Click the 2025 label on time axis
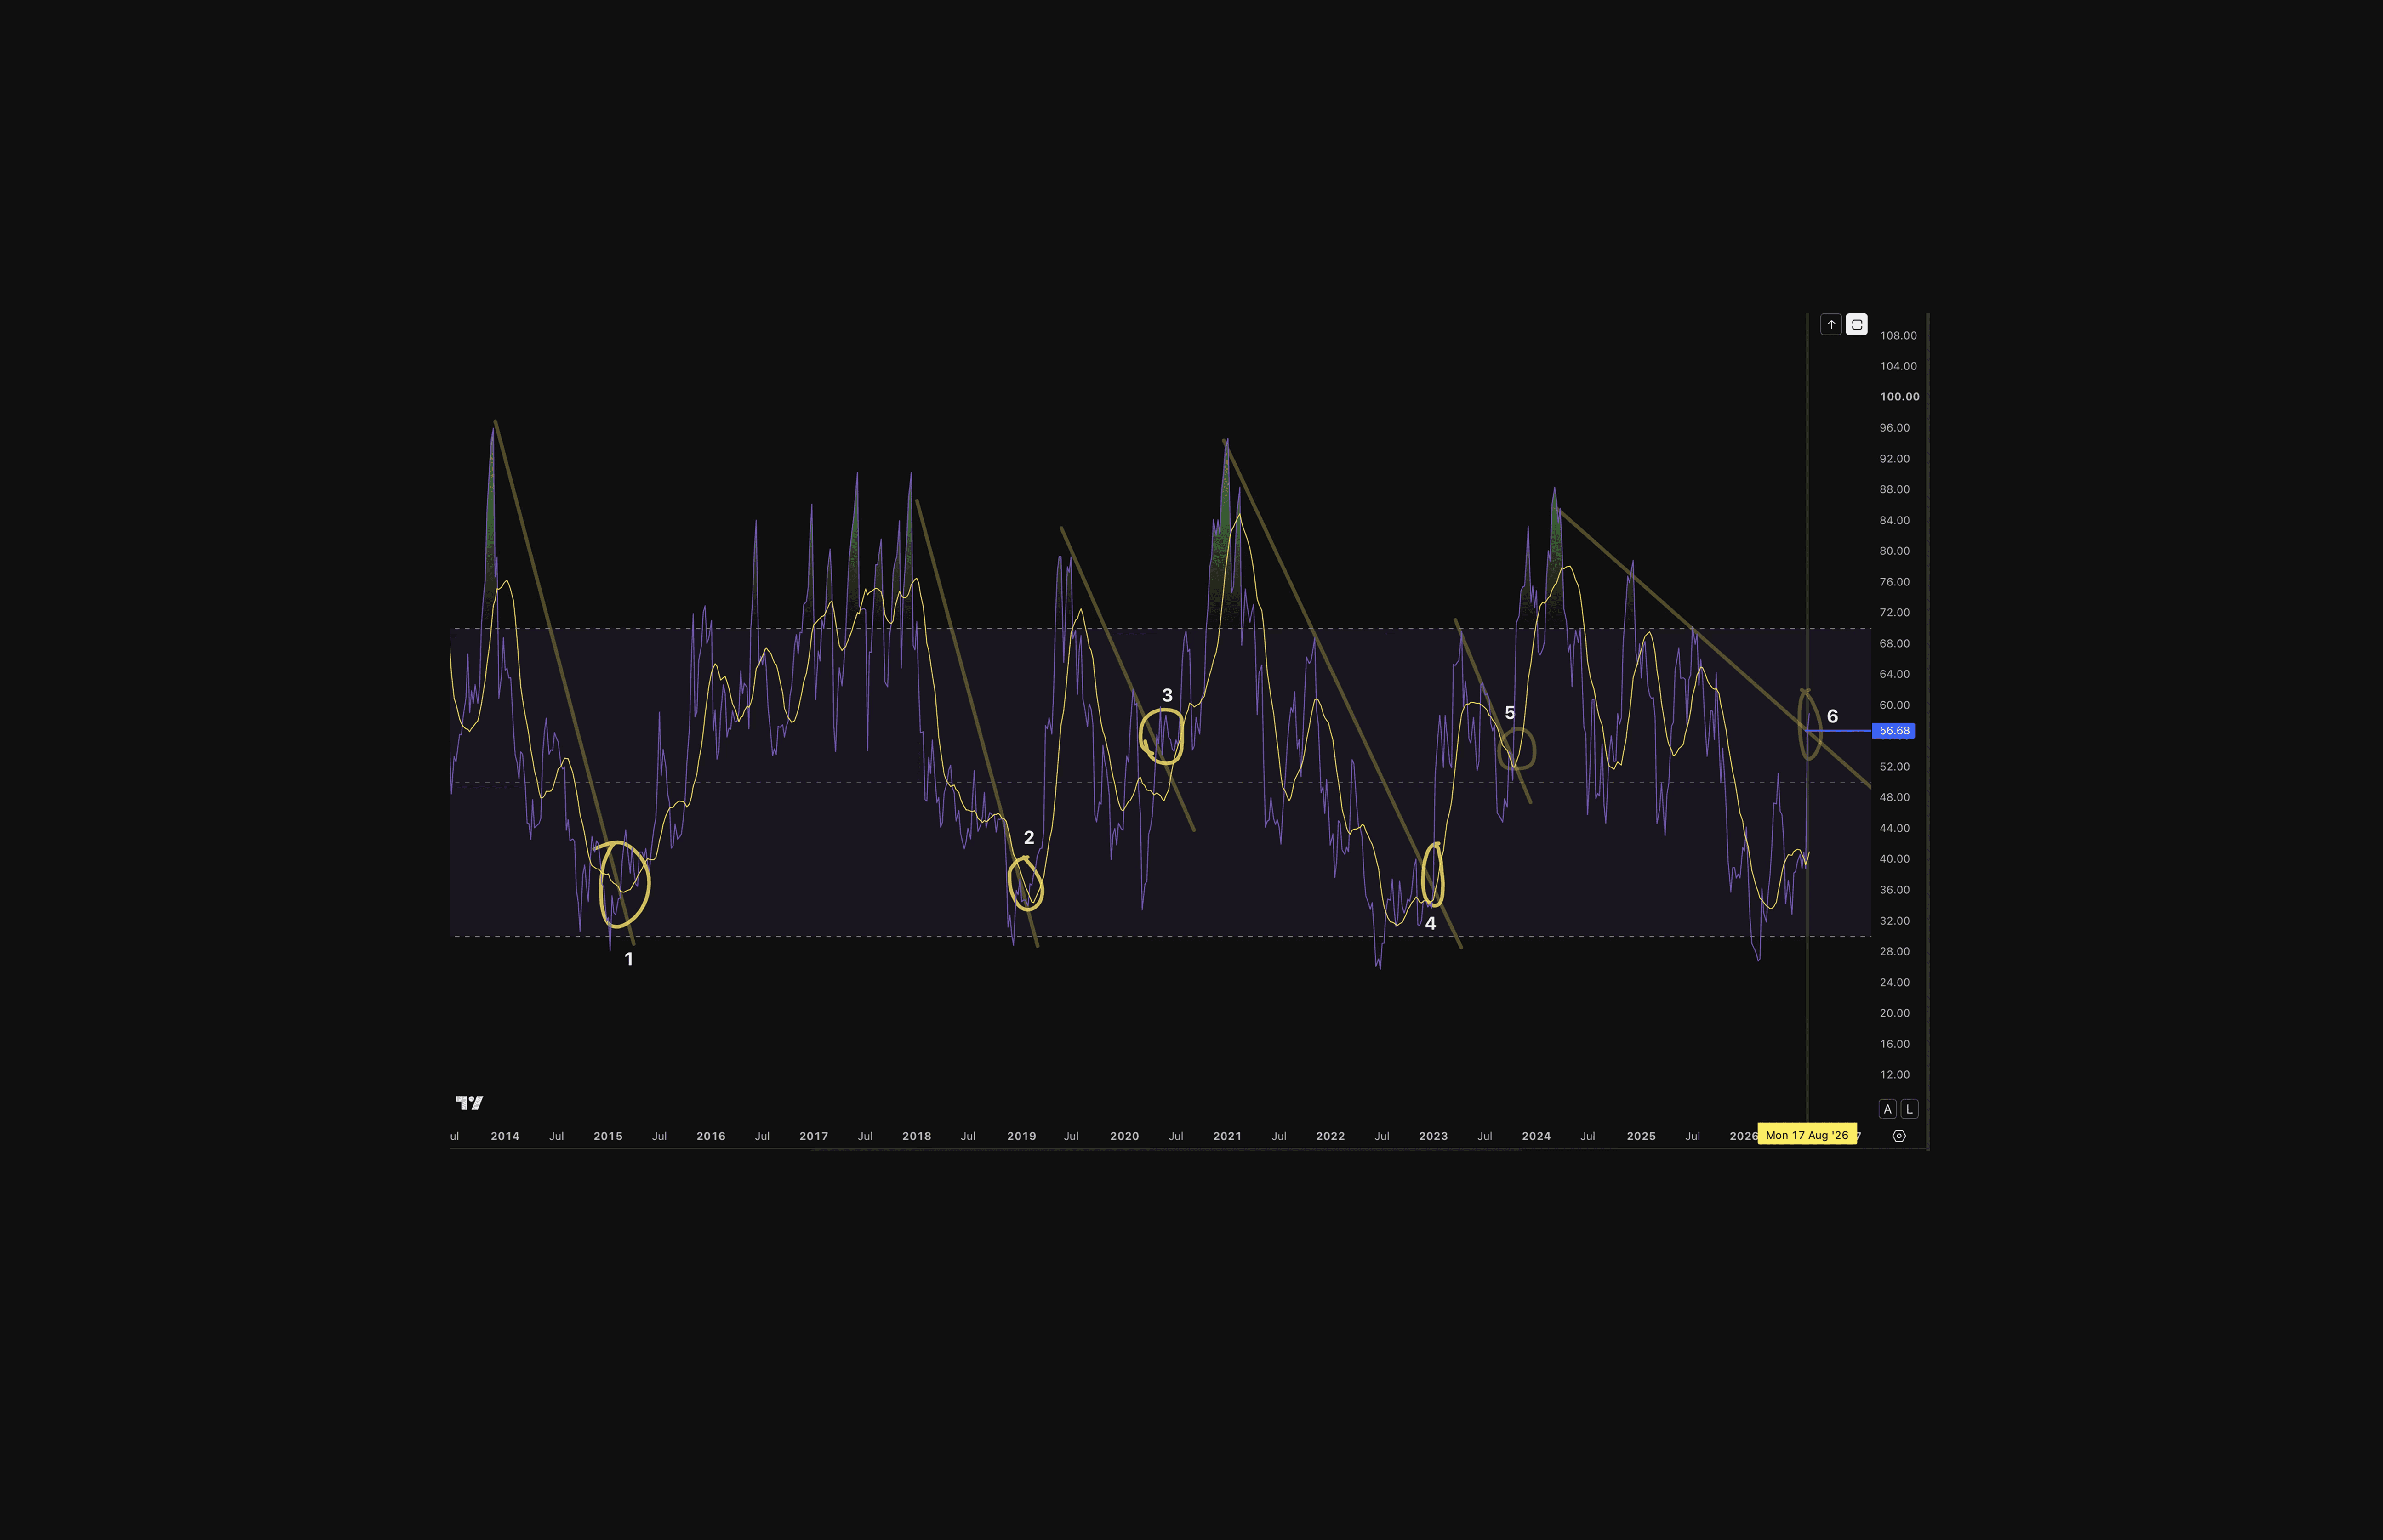Image resolution: width=2383 pixels, height=1540 pixels. (x=1641, y=1136)
